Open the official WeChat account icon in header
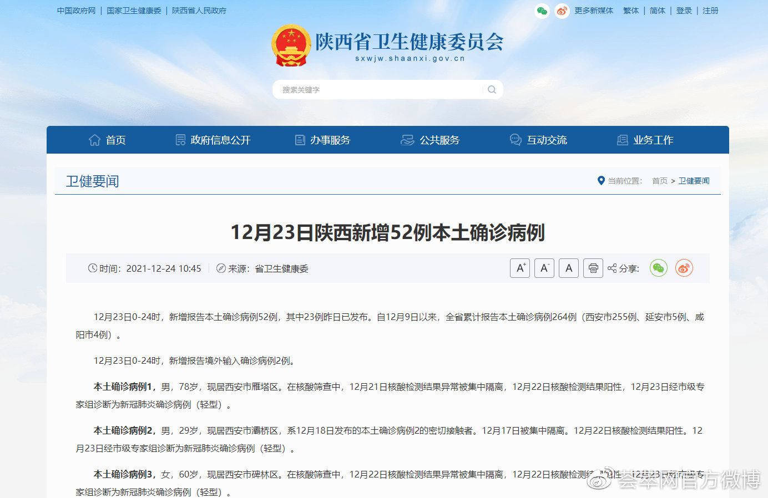The height and width of the screenshot is (498, 768). coord(542,11)
